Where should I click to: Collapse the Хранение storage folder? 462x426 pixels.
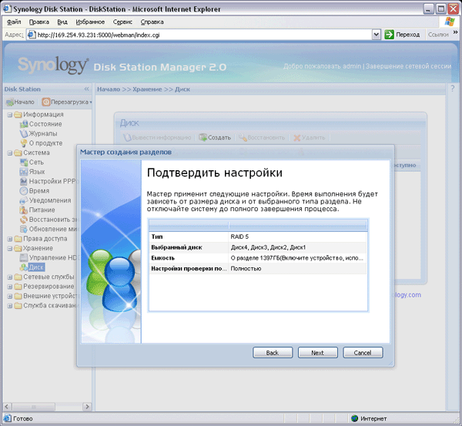pyautogui.click(x=10, y=248)
